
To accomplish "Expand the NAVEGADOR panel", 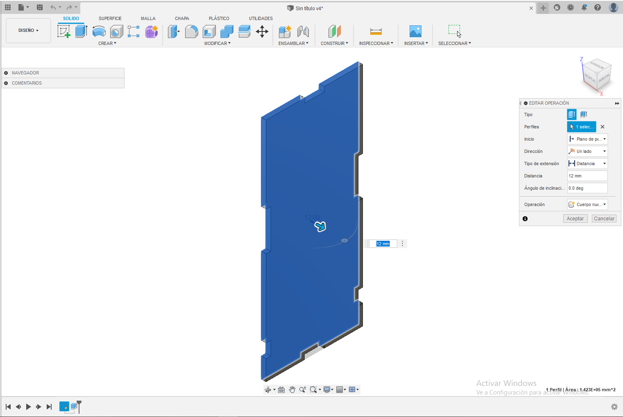I will click(x=6, y=73).
